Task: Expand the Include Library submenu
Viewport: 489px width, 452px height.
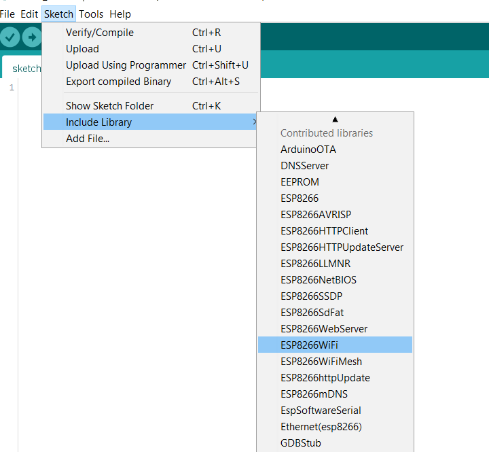Action: (150, 122)
